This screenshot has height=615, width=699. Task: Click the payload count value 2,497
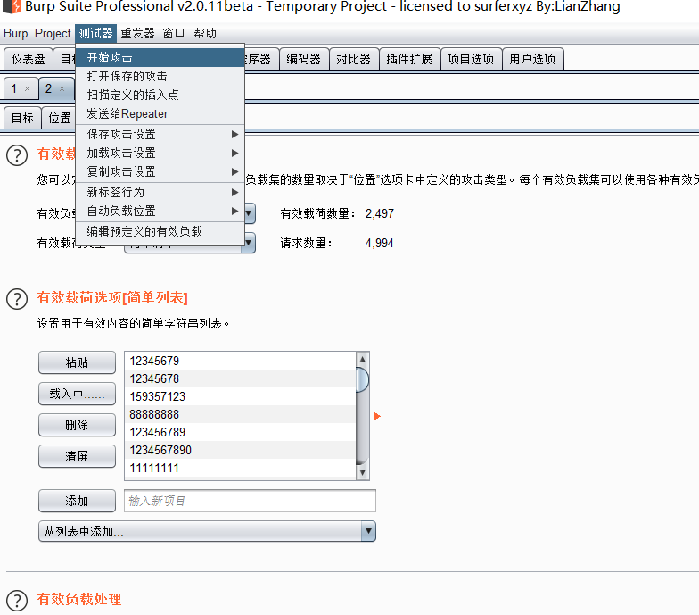click(380, 214)
